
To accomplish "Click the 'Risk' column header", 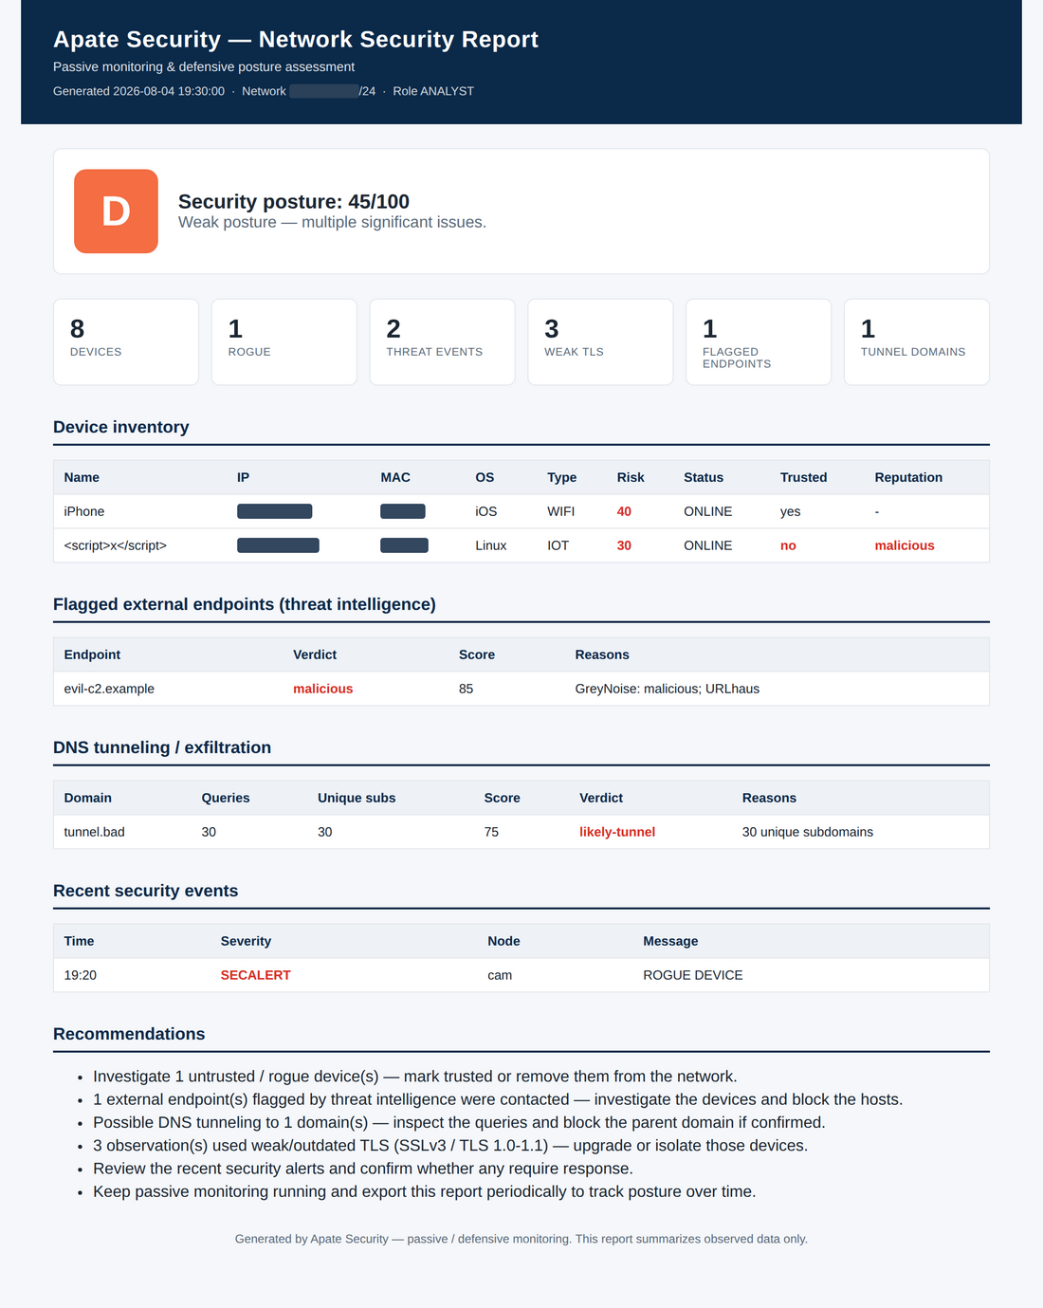I will 631,477.
